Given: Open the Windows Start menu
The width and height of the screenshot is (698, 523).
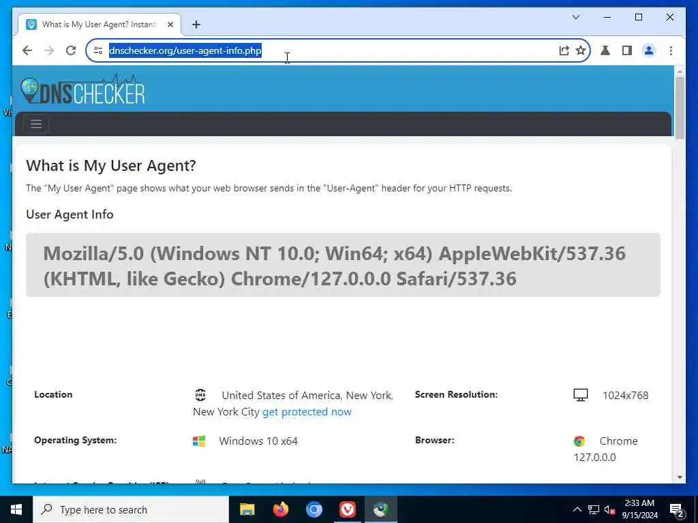Looking at the screenshot, I should (16, 509).
